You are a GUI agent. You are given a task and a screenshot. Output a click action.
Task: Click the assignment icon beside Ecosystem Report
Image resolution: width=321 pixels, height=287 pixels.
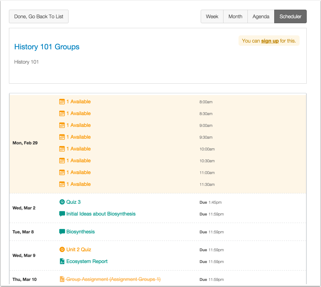coord(62,261)
